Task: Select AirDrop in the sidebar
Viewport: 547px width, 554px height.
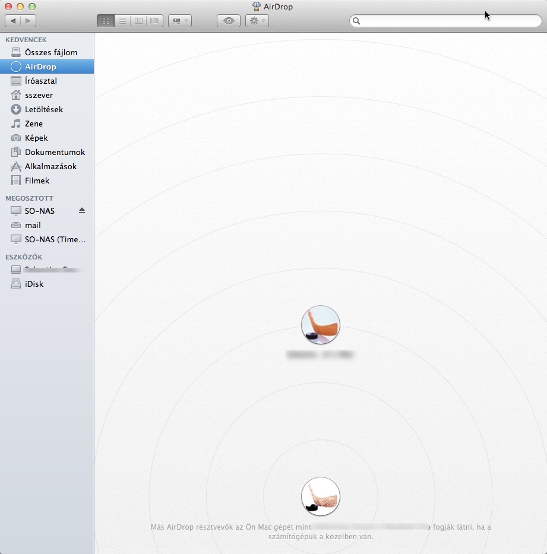Action: click(47, 67)
